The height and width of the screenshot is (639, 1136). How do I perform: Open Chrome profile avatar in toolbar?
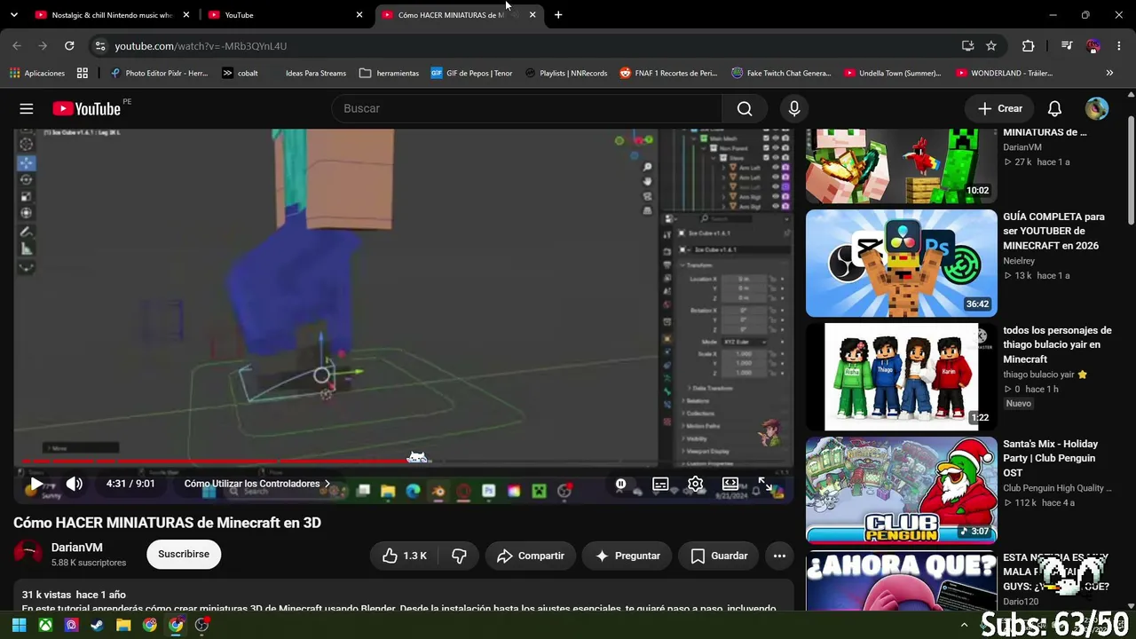tap(1093, 46)
